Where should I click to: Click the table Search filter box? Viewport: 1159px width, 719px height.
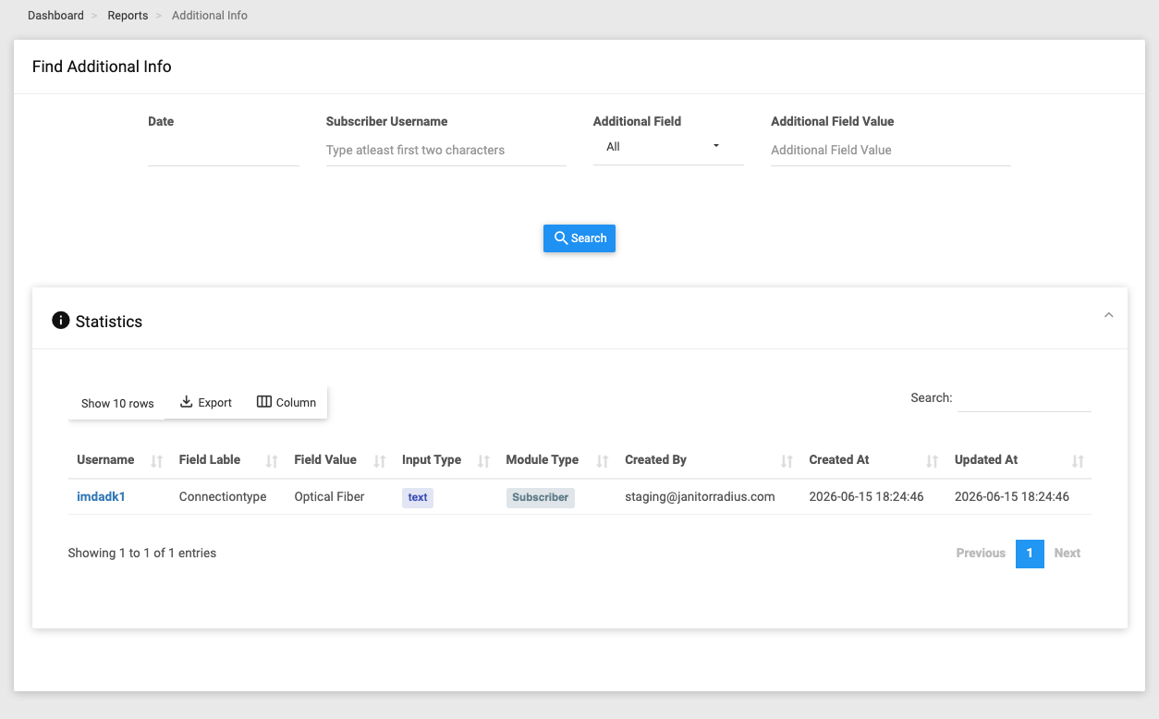(x=1024, y=398)
